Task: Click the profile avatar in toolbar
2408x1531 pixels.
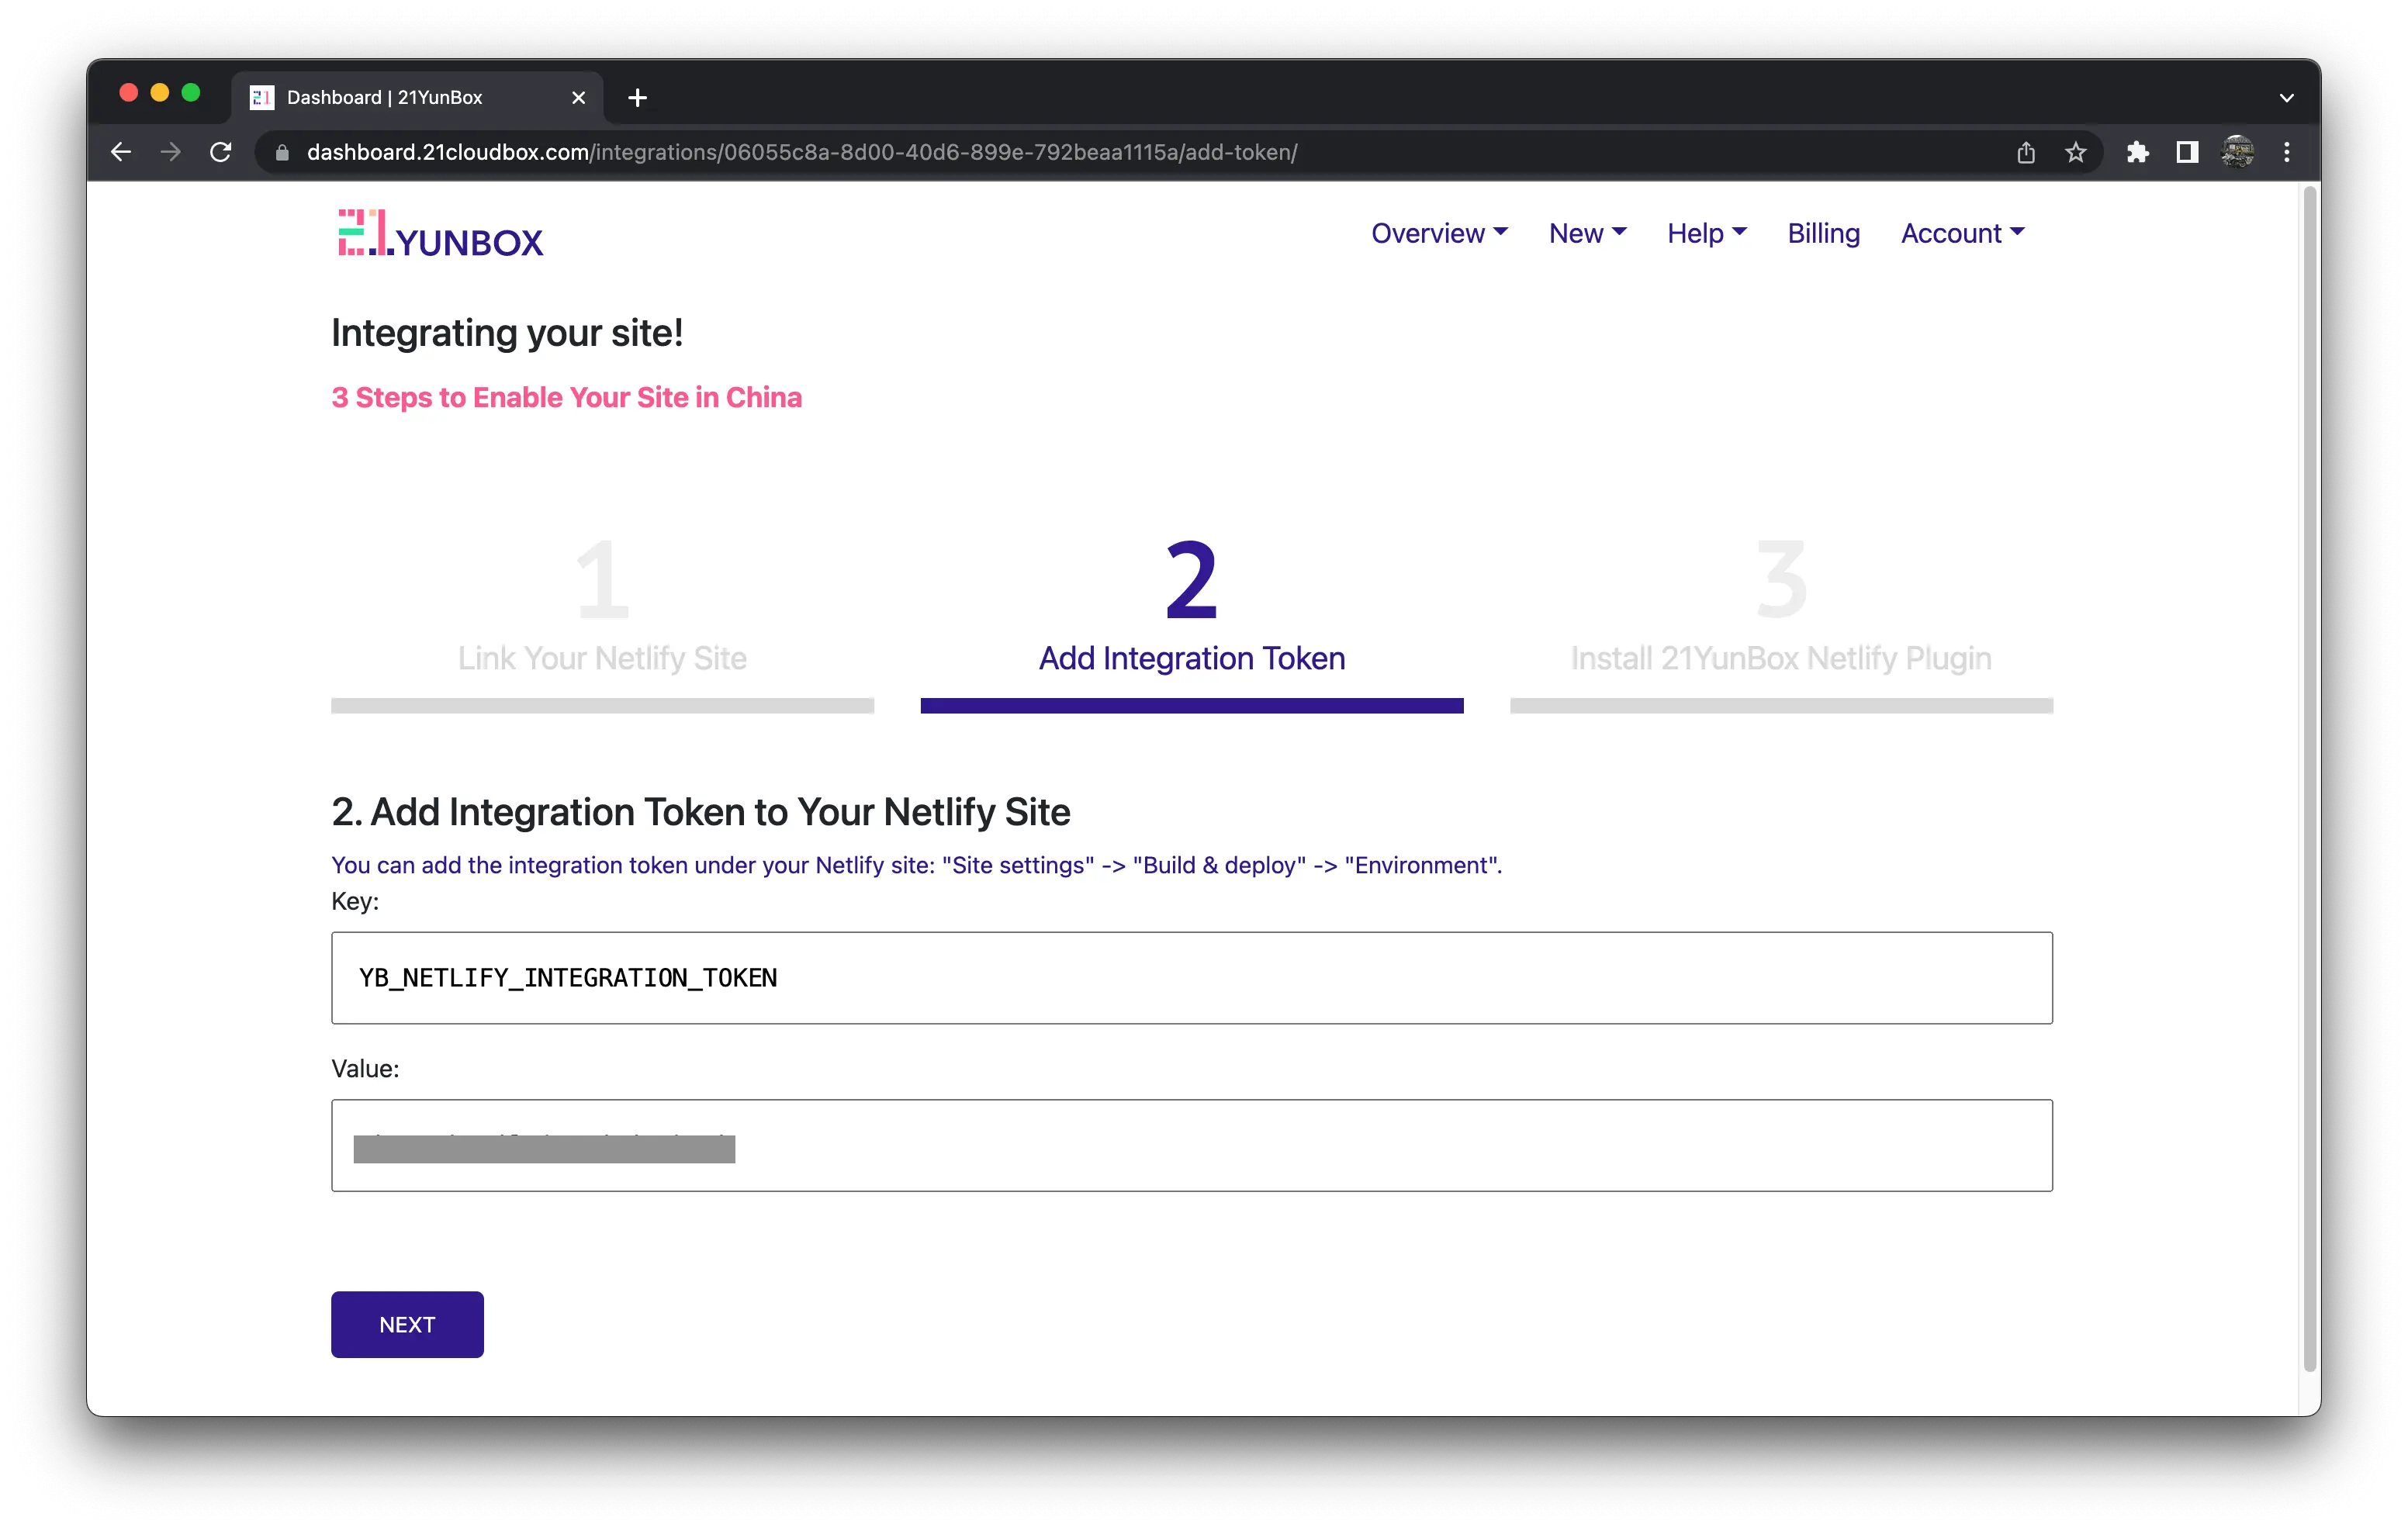Action: coord(2237,152)
